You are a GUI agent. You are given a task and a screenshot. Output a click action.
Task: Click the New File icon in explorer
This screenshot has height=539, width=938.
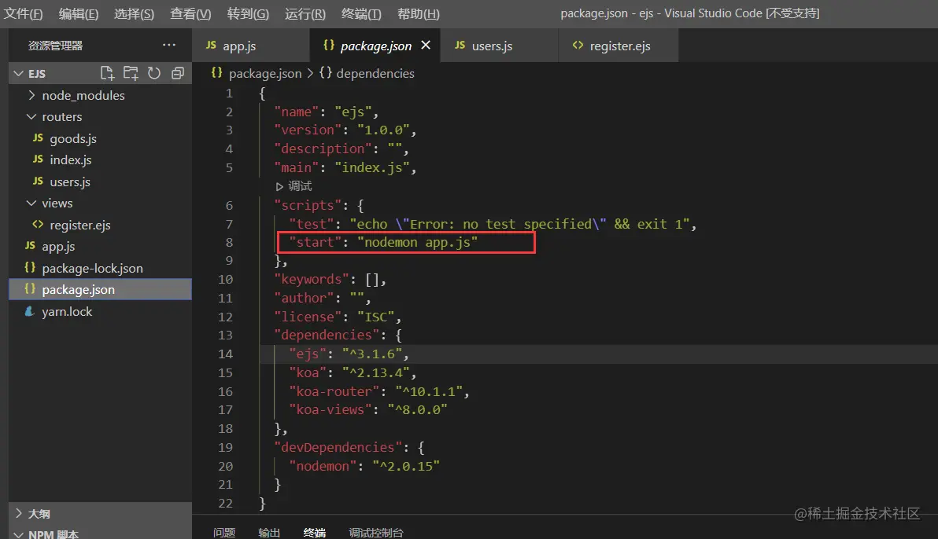107,74
